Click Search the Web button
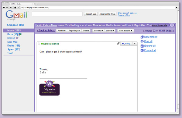The image size is (182, 118). click(x=108, y=14)
